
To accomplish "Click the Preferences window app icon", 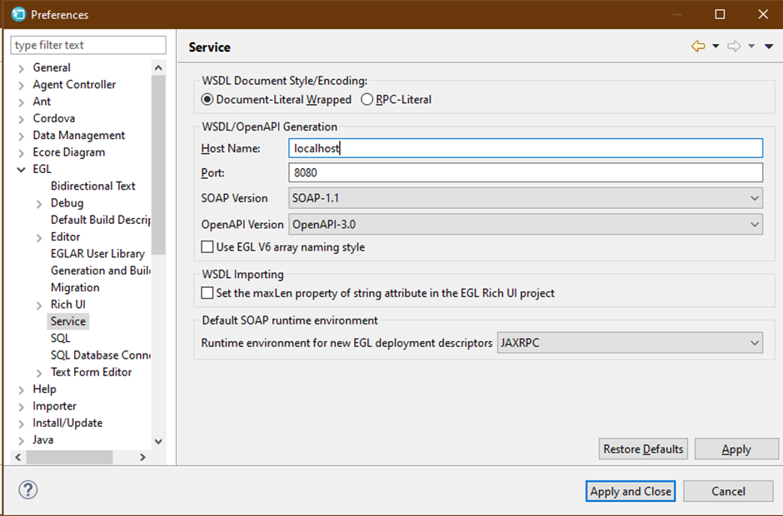I will [x=18, y=14].
